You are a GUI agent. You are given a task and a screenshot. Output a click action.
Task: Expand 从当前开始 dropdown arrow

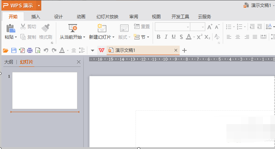(84, 37)
